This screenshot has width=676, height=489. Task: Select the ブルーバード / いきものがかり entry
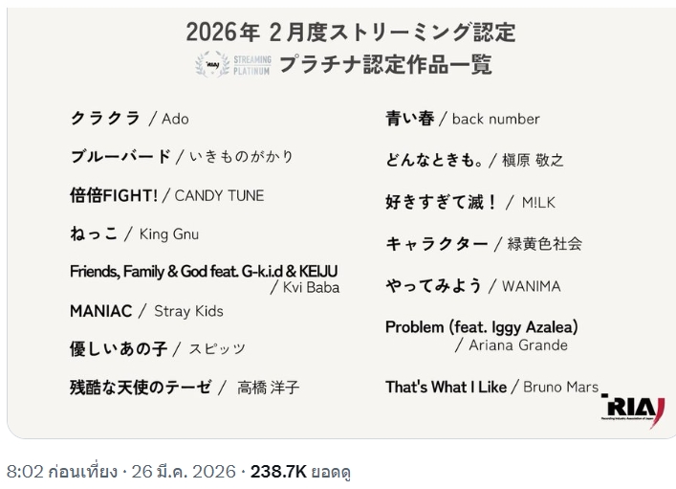click(x=182, y=157)
